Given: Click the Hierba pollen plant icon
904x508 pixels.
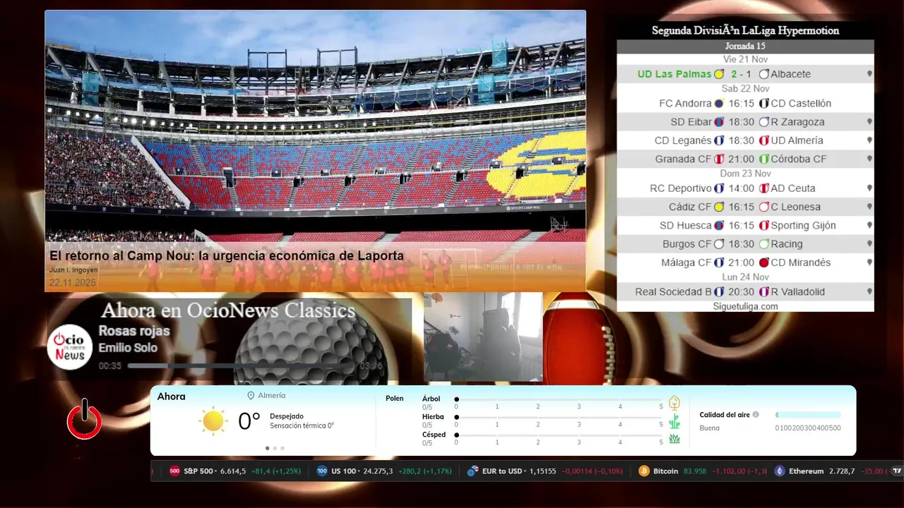Looking at the screenshot, I should click(x=674, y=421).
